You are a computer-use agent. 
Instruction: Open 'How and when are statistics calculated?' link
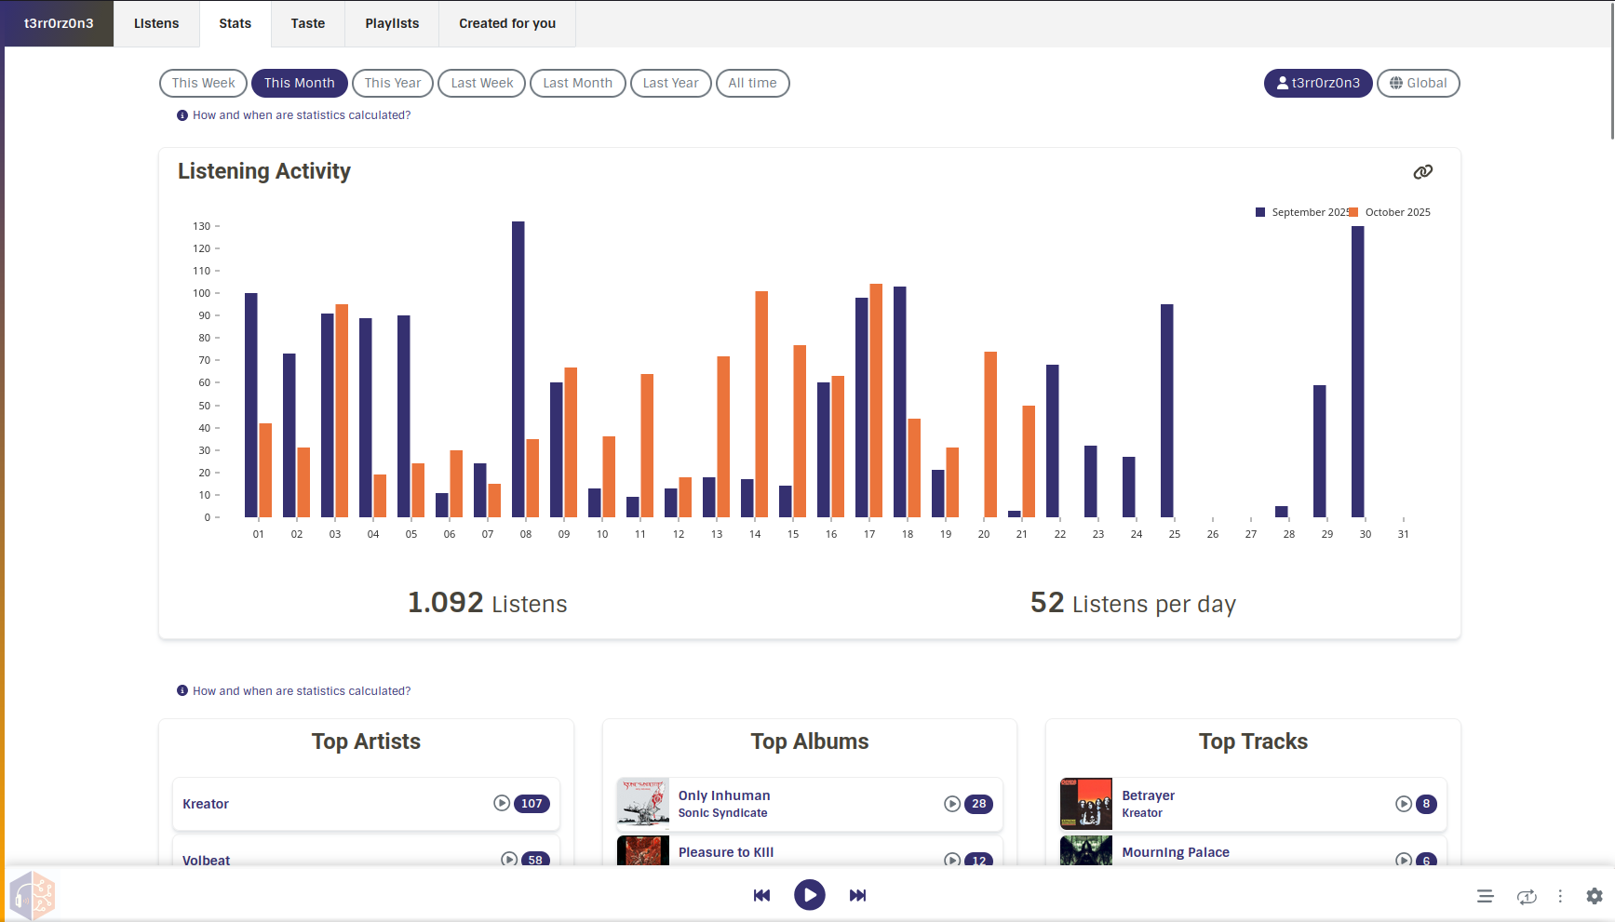point(301,115)
